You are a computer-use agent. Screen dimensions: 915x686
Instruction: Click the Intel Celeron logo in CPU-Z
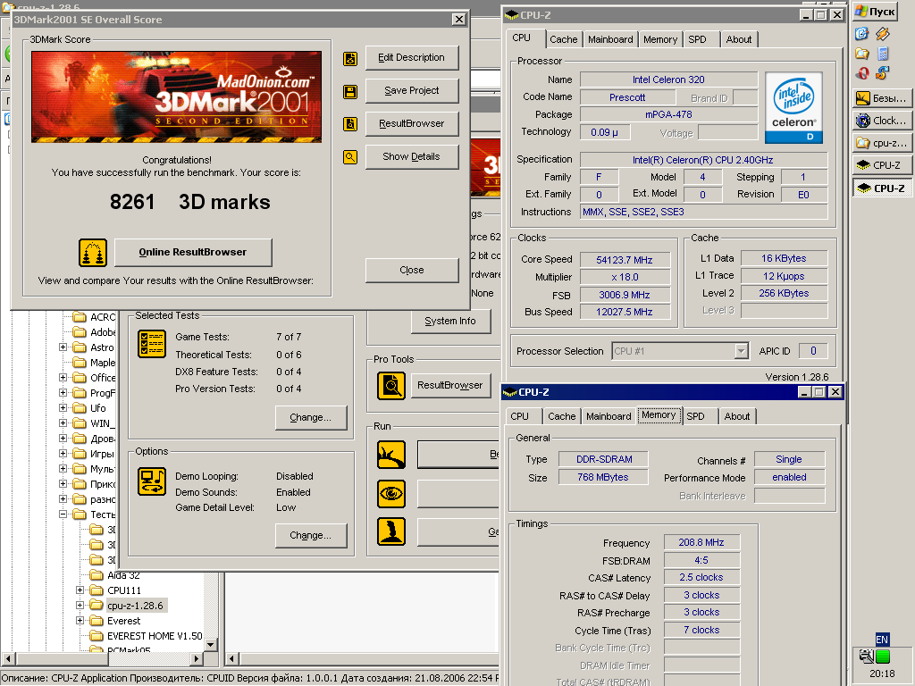click(793, 107)
